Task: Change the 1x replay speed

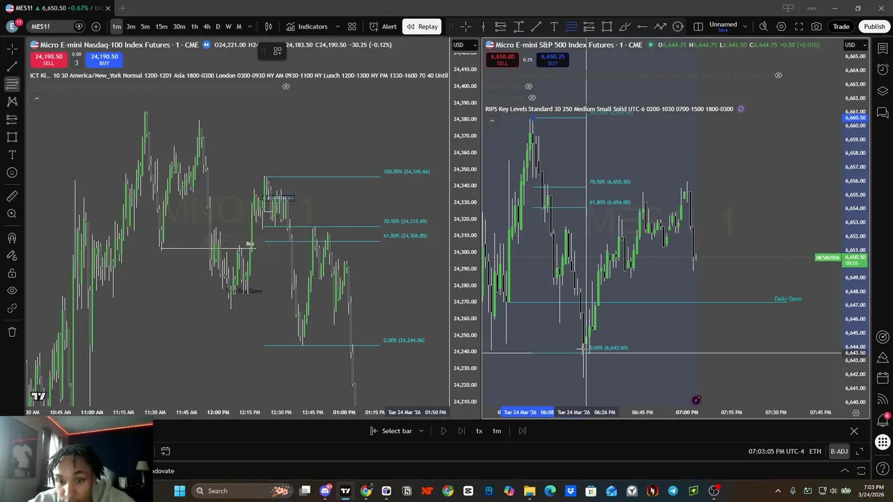Action: (x=479, y=431)
